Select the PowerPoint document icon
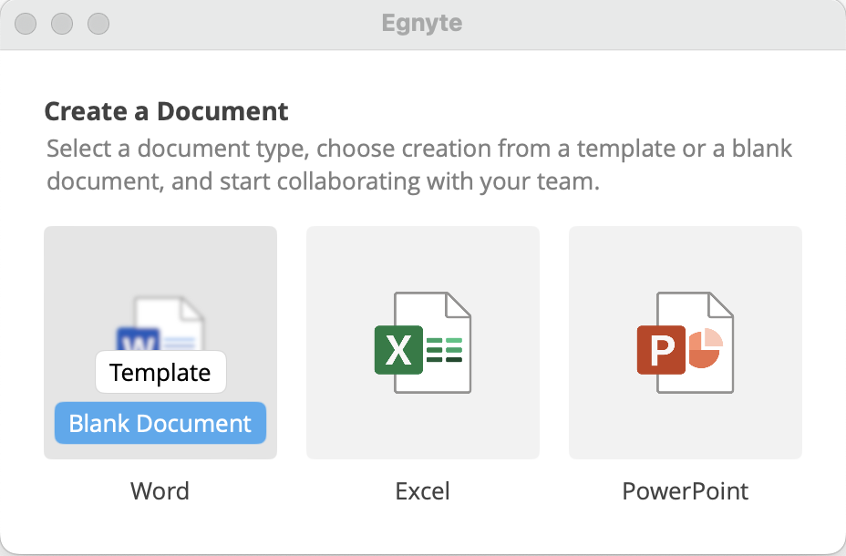Screen dimensions: 846x556 (686, 343)
